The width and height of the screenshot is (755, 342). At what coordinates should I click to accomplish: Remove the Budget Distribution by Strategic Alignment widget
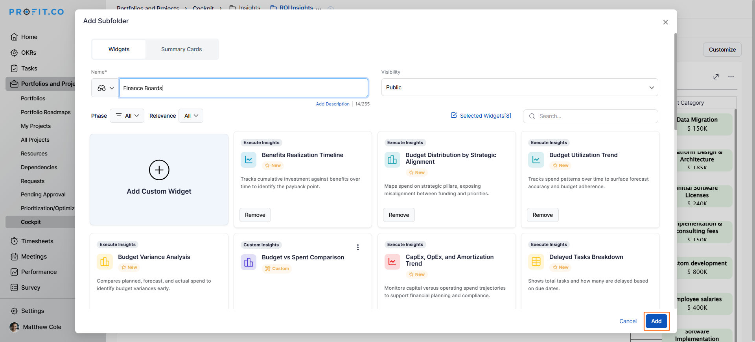[399, 215]
